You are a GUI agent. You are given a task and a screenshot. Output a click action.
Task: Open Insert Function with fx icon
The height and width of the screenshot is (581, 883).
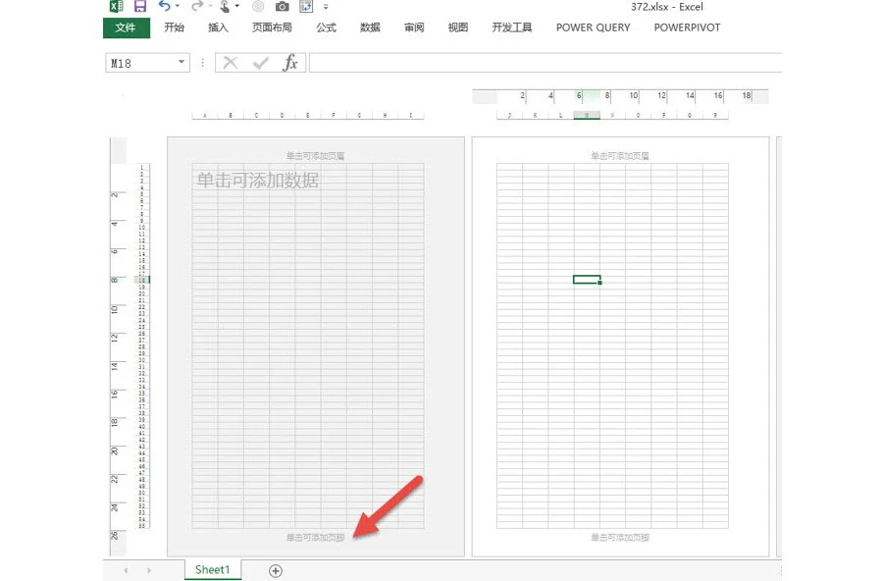point(290,63)
